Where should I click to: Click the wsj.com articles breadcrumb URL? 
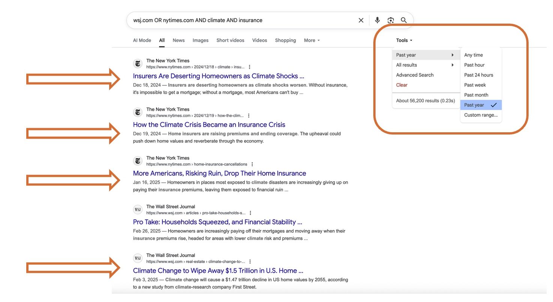[196, 213]
